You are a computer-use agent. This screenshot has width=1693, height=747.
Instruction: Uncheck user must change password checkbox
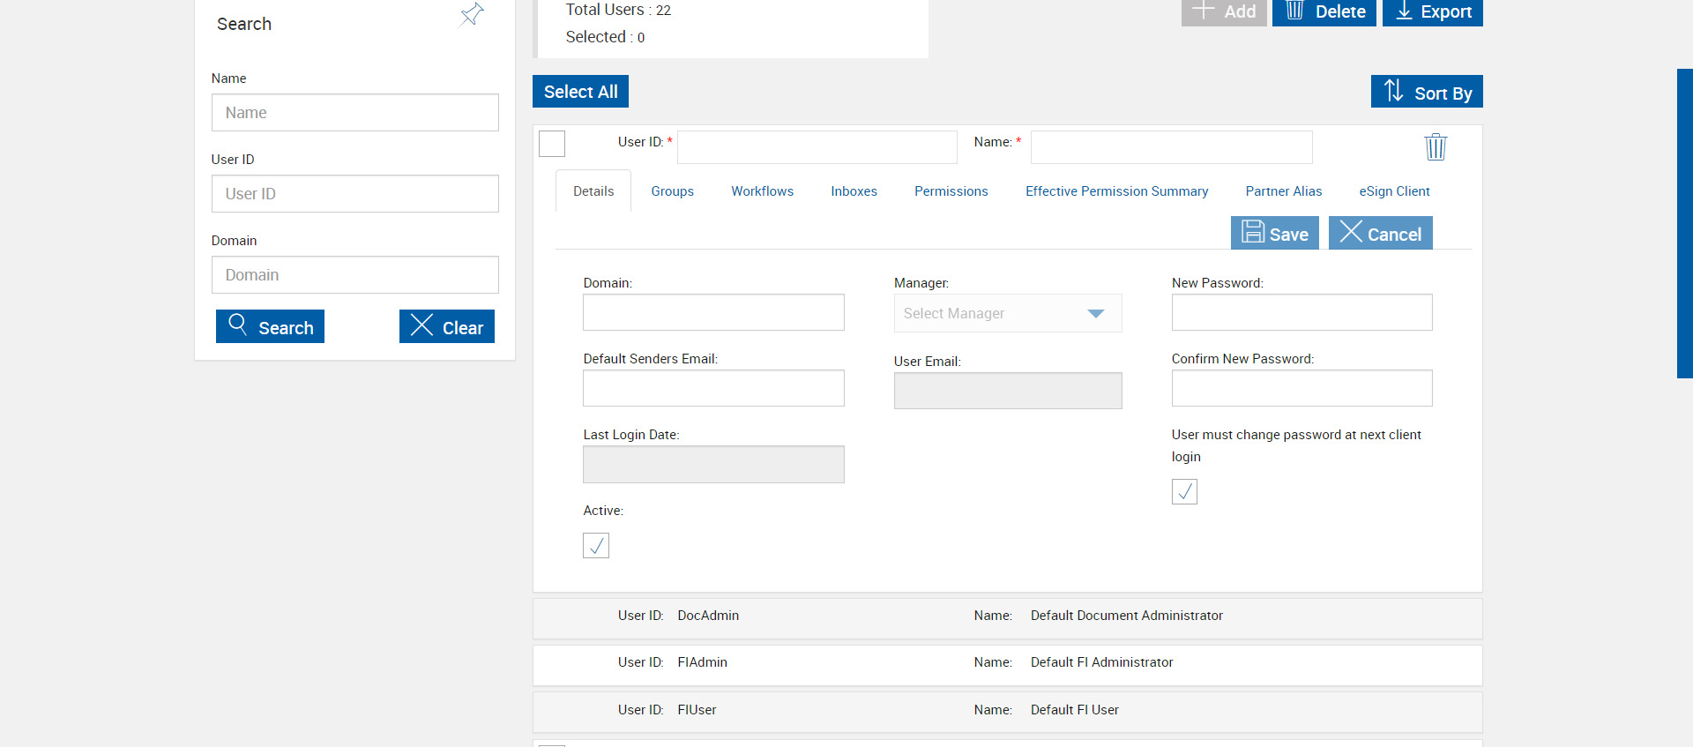pos(1184,491)
